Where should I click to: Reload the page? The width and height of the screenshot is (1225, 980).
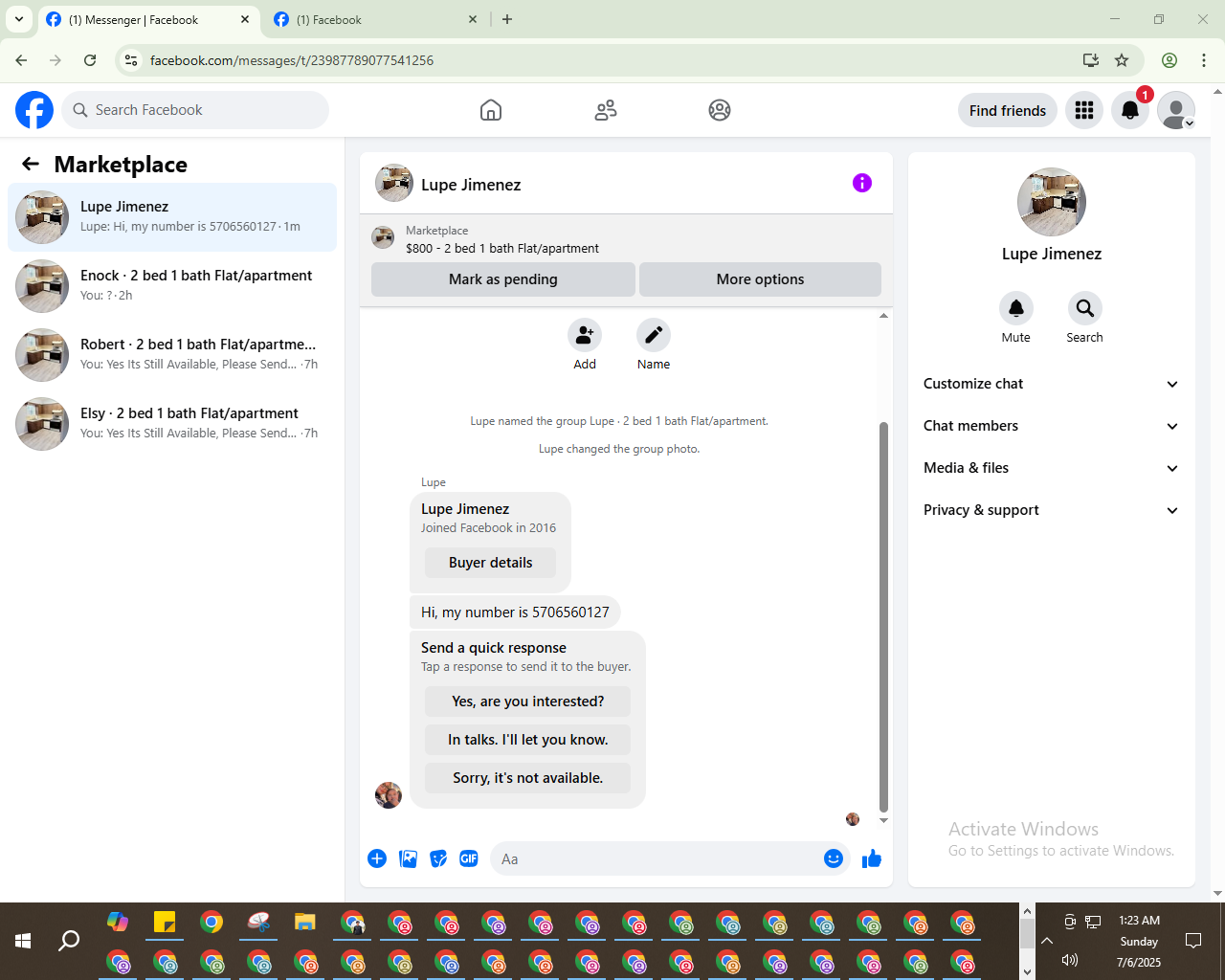pyautogui.click(x=90, y=60)
